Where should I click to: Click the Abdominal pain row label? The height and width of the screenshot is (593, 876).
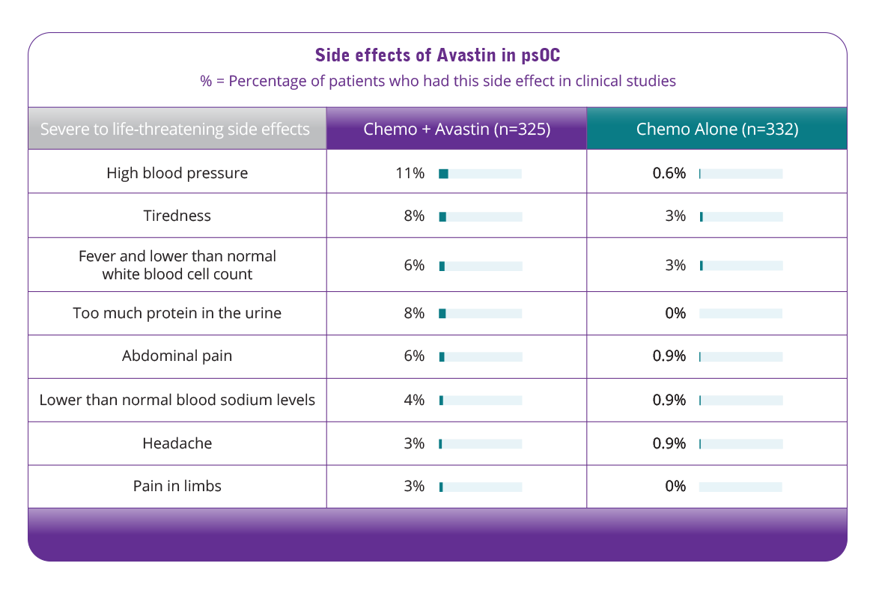[177, 356]
